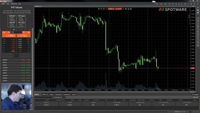
Task: Click the first icon right of cTDN
Action: pyautogui.click(x=169, y=4)
